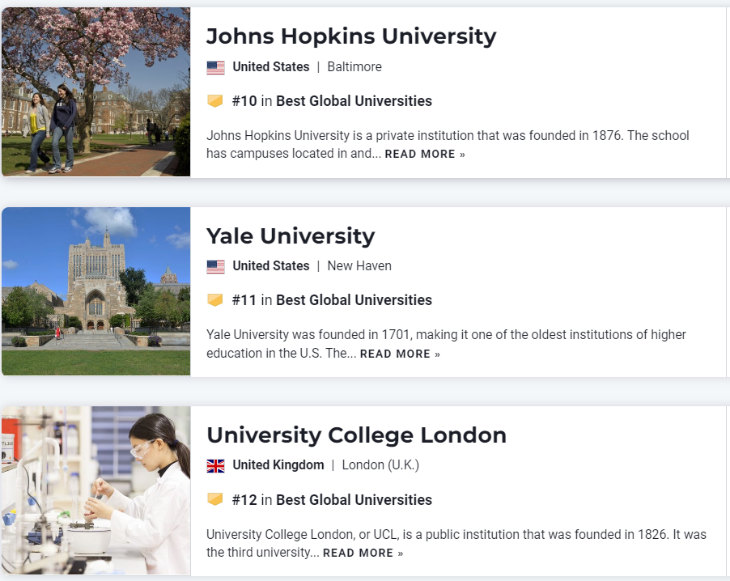Viewport: 730px width, 581px height.
Task: Click the ranking badge icon beside #12
Action: pyautogui.click(x=215, y=499)
